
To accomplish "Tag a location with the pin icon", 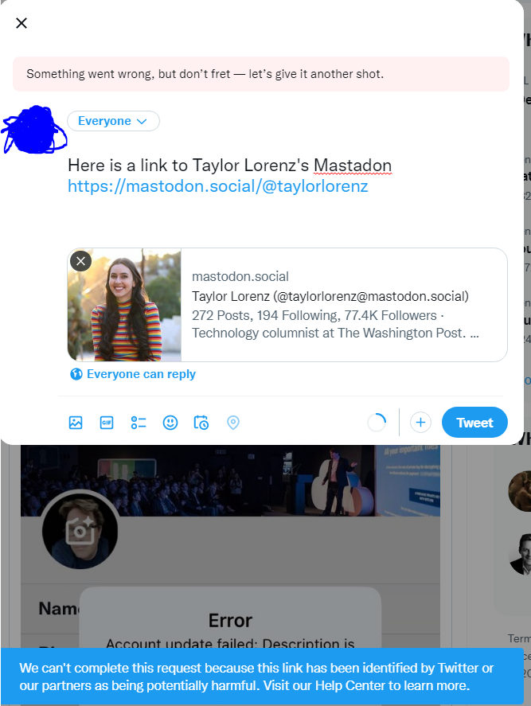I will click(232, 423).
